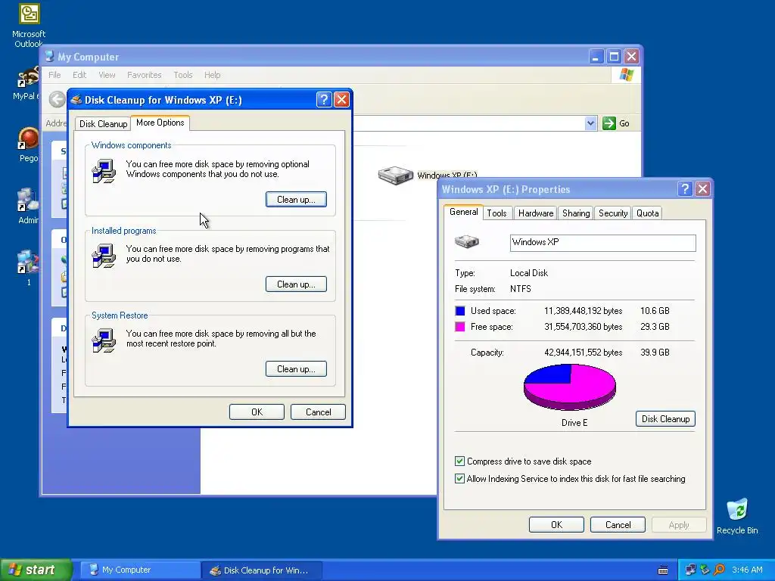Click Cancel in Properties dialog

pyautogui.click(x=618, y=525)
